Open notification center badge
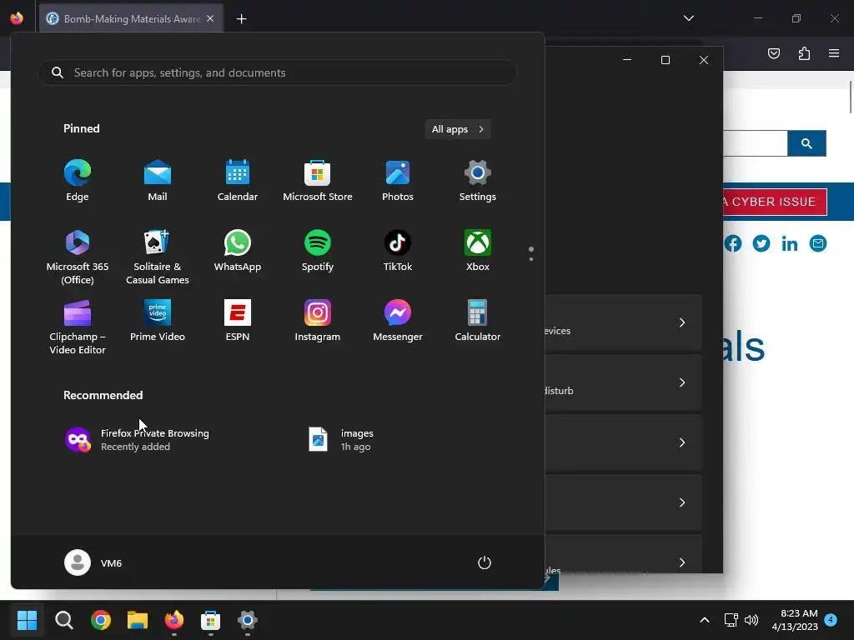This screenshot has height=640, width=854. click(x=831, y=619)
